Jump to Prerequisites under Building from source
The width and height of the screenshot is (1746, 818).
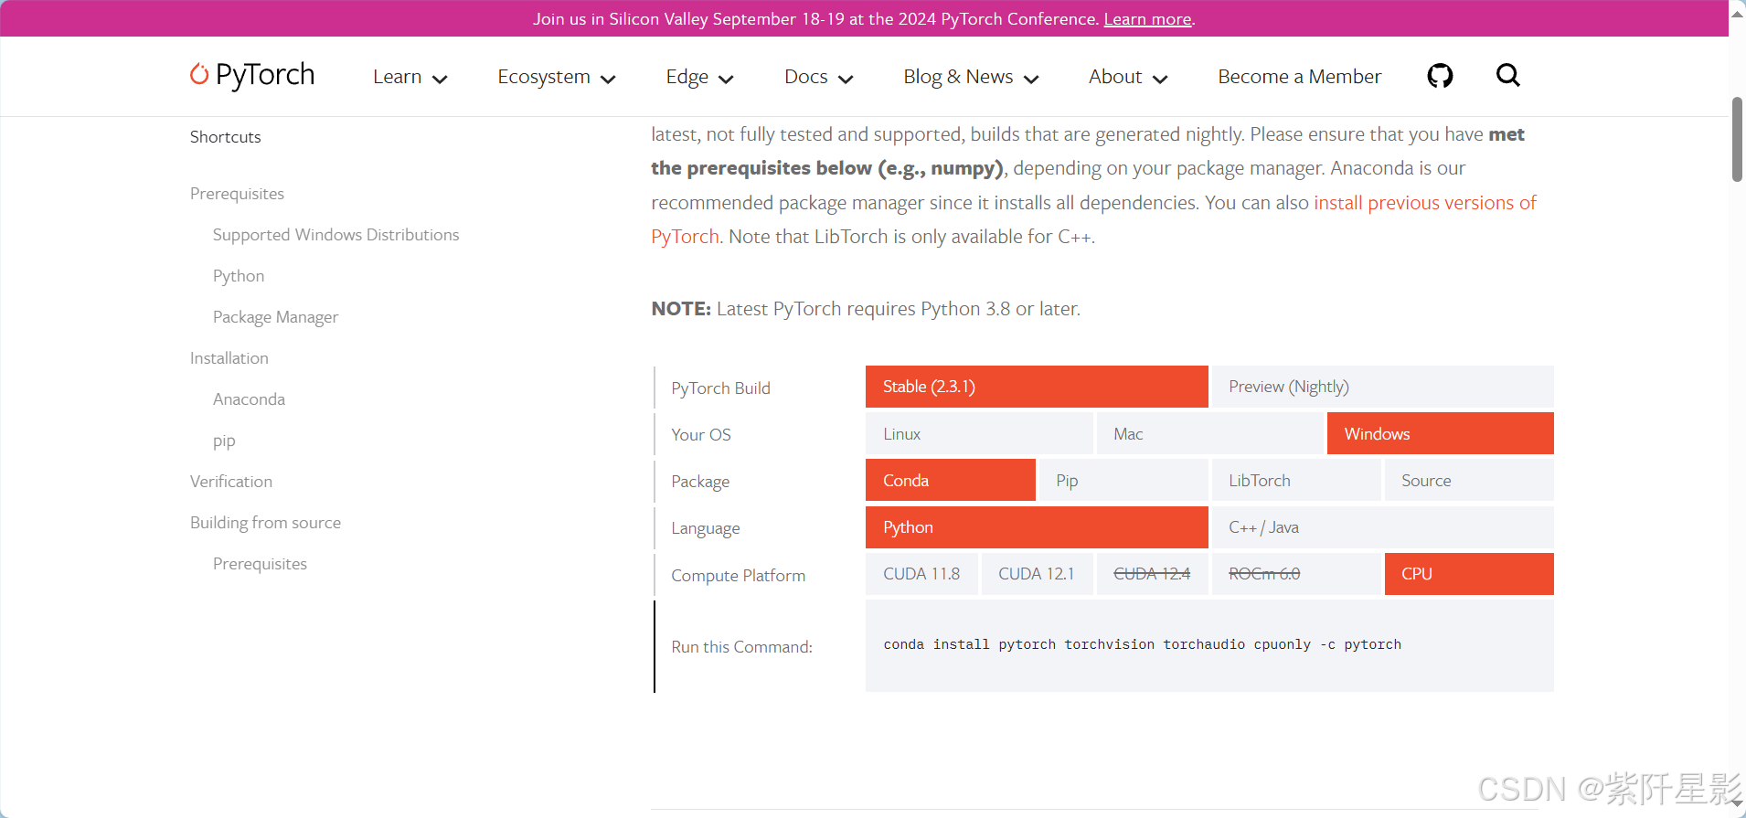[x=260, y=564]
